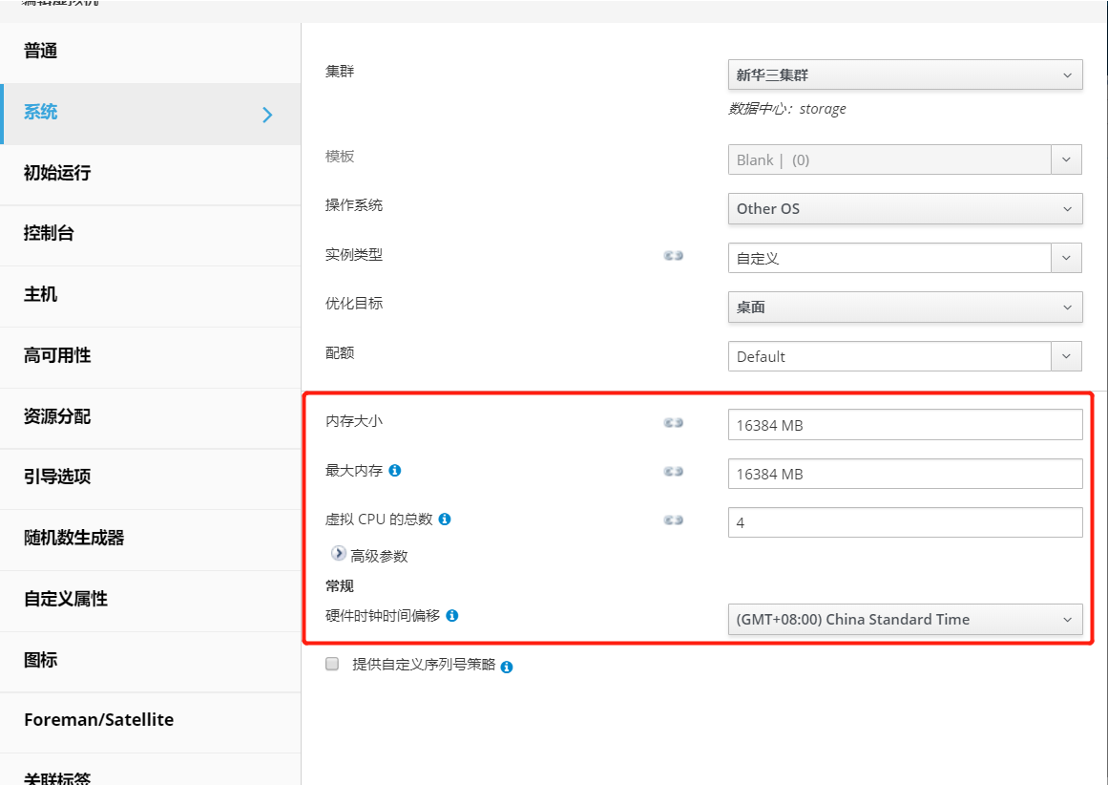Click the 内存大小 input field
The height and width of the screenshot is (785, 1108).
tap(905, 425)
